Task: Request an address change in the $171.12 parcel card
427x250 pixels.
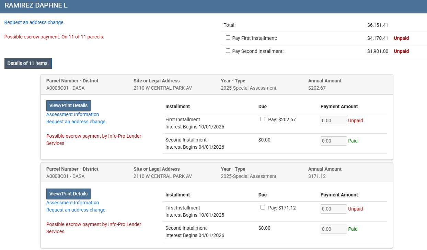Action: [76, 210]
